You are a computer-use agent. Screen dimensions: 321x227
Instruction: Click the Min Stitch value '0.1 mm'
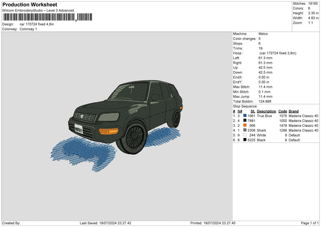[264, 92]
